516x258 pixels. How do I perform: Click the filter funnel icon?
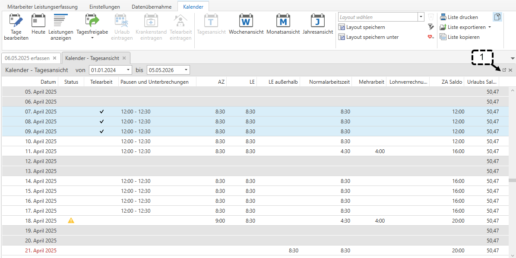point(431,27)
